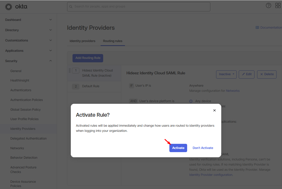
Task: Open the apps grid icon
Action: pyautogui.click(x=278, y=5)
